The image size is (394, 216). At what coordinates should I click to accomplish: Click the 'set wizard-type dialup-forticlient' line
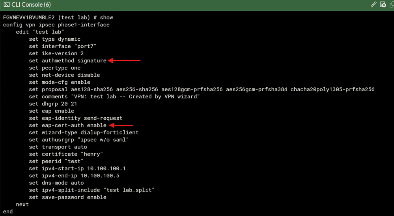point(84,132)
